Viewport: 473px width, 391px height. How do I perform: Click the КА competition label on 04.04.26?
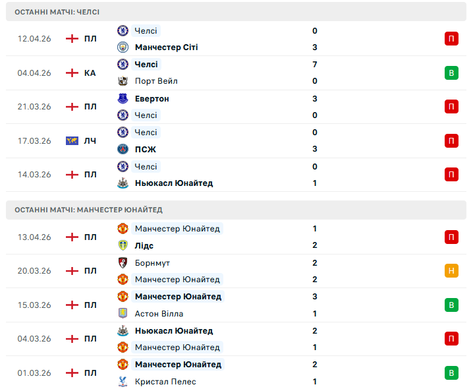[90, 73]
